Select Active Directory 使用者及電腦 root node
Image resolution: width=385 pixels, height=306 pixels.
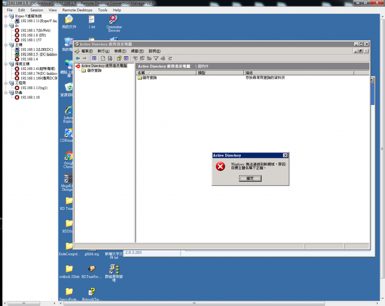104,66
